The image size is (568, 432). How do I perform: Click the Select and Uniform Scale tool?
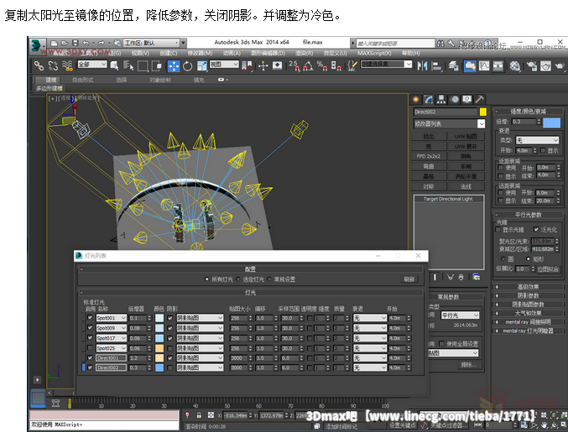pos(201,65)
